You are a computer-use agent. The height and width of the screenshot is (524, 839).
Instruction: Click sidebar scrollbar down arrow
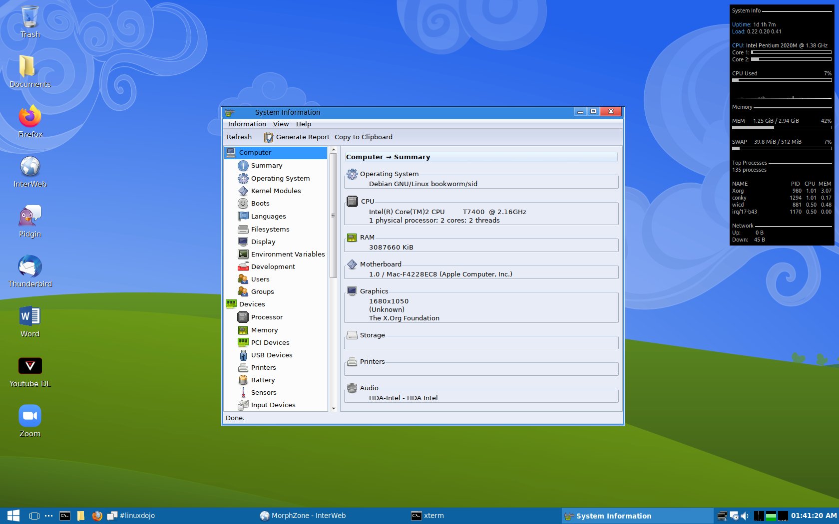(x=334, y=408)
